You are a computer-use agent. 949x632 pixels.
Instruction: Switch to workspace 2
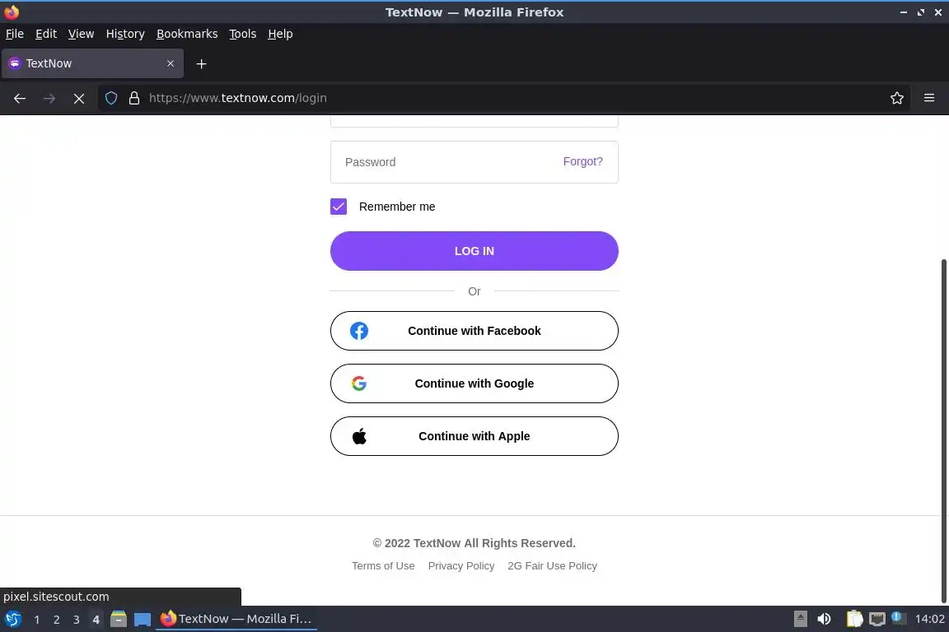57,620
